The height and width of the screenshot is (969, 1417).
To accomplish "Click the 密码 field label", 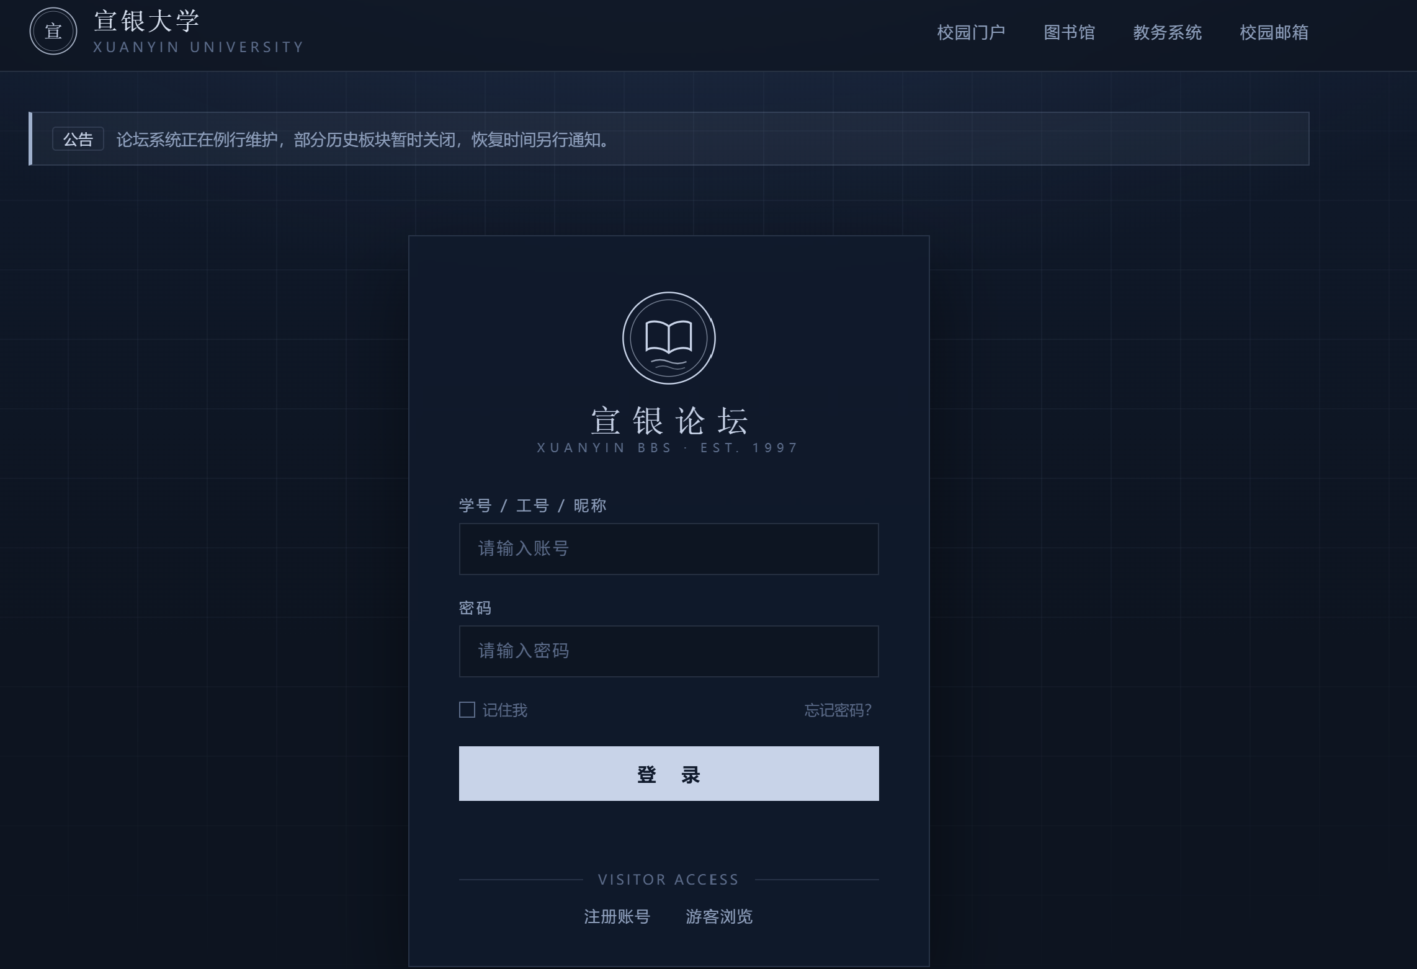I will coord(475,608).
